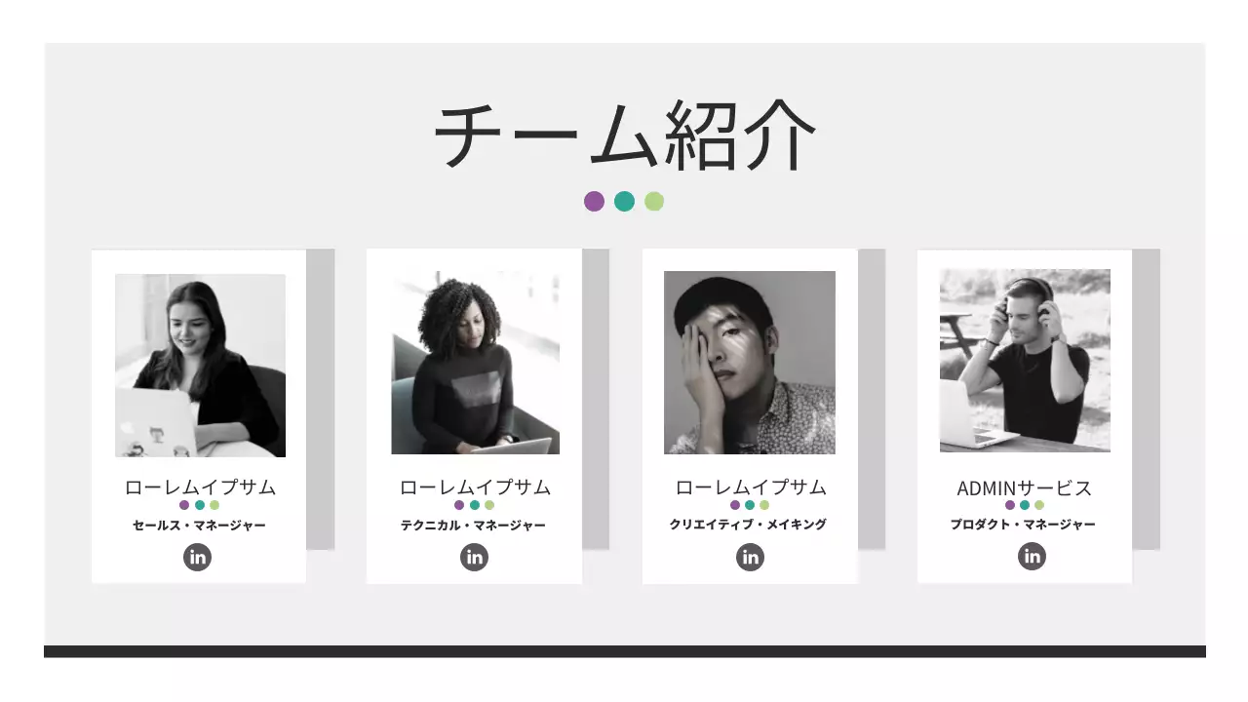
Task: Click the チーム紹介 title text
Action: click(x=624, y=136)
